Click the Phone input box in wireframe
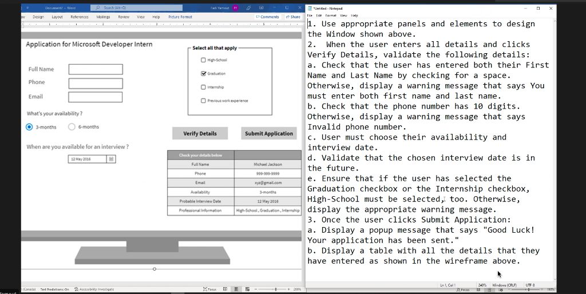This screenshot has height=294, width=586. (96, 84)
